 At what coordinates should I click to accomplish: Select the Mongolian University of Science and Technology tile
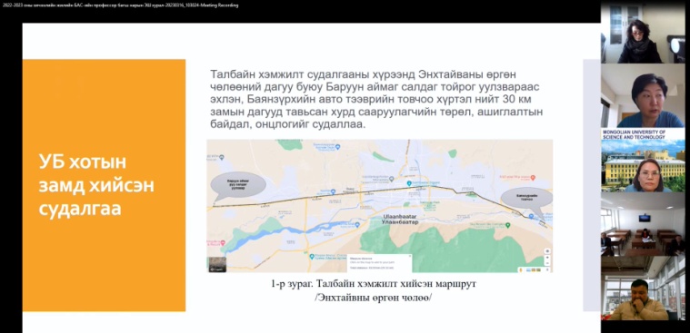643,160
